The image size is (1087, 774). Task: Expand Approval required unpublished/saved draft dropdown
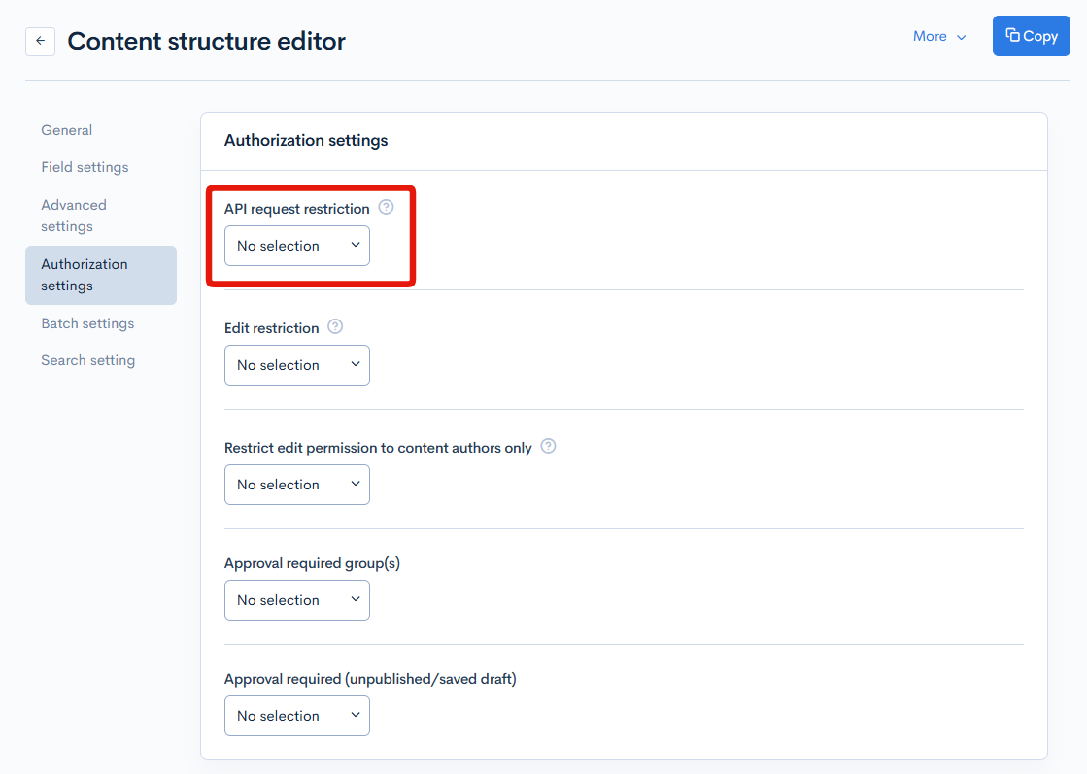[x=296, y=716]
